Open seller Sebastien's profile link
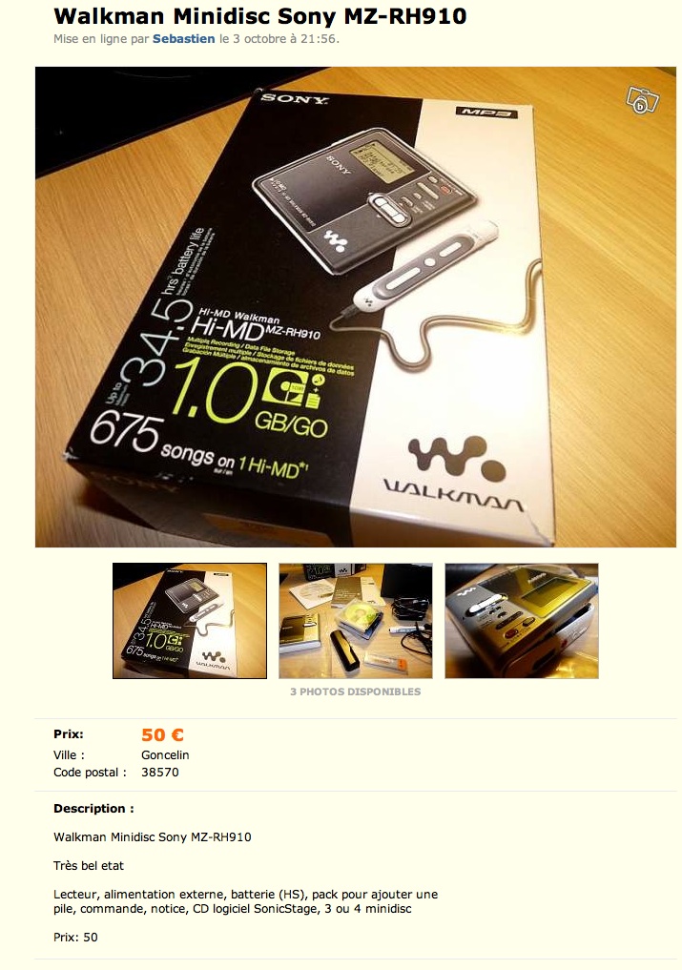Viewport: 682px width, 970px height. [x=183, y=38]
